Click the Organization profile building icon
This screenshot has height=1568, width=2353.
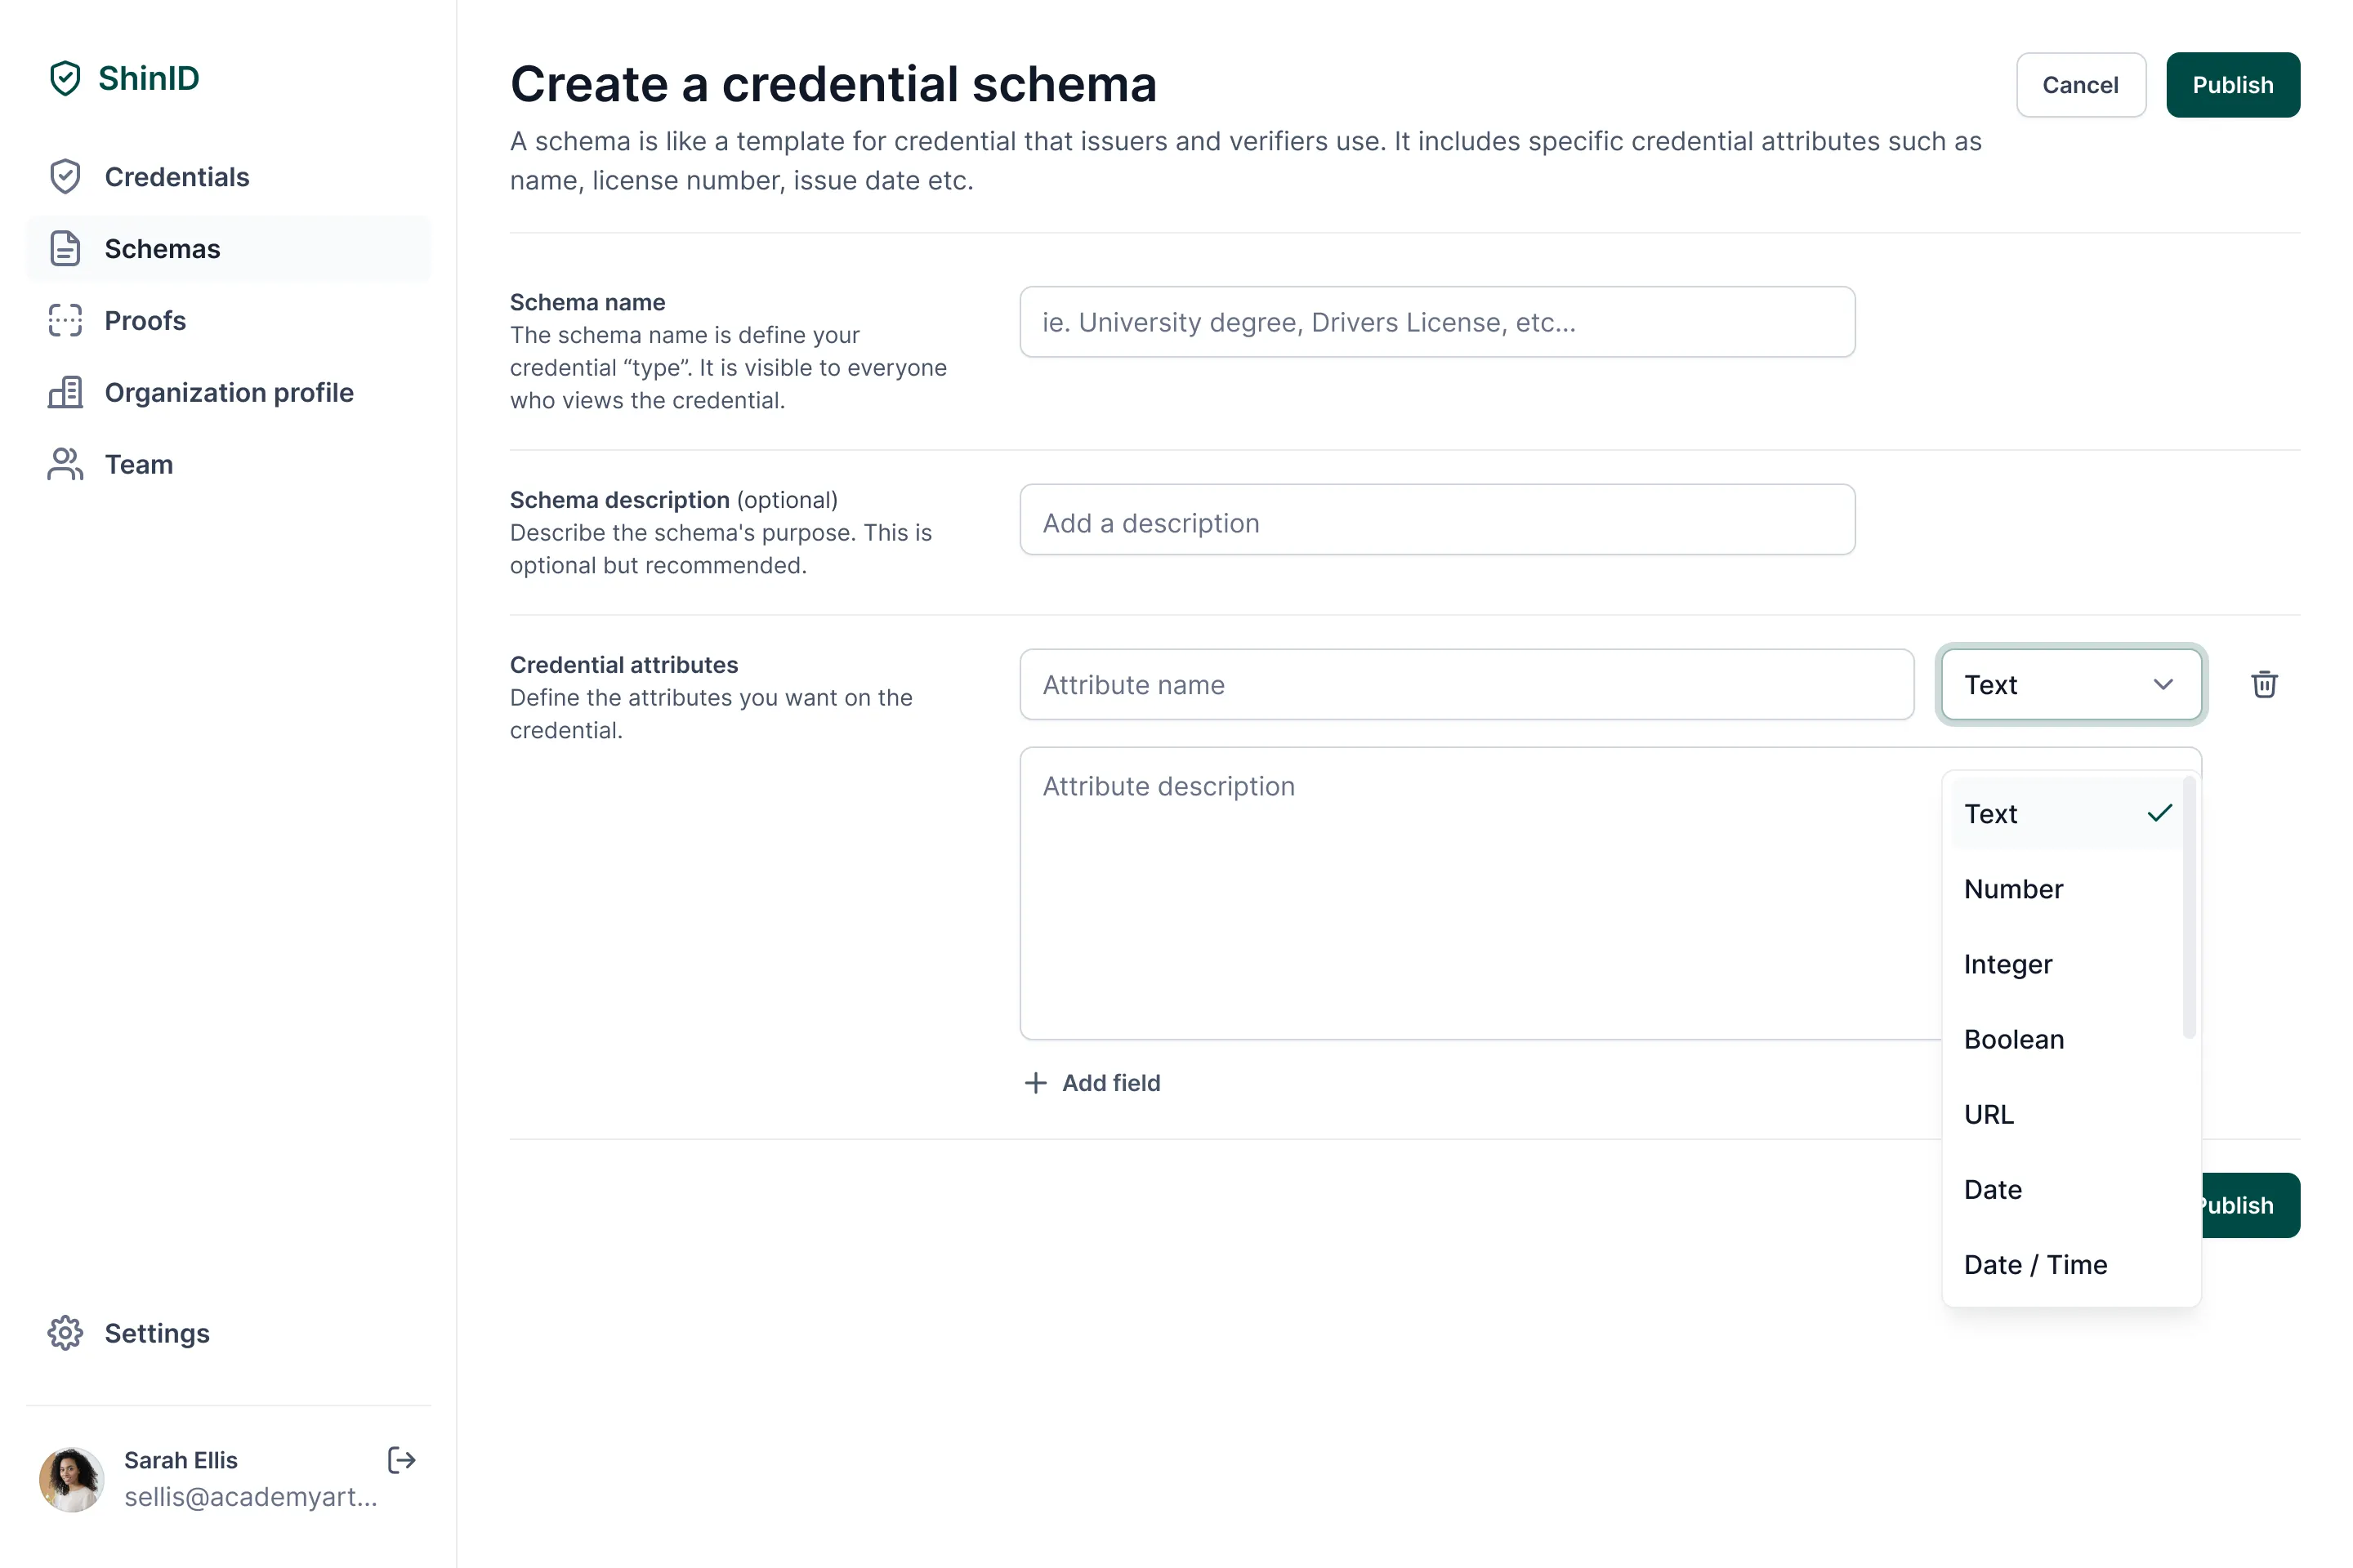65,392
